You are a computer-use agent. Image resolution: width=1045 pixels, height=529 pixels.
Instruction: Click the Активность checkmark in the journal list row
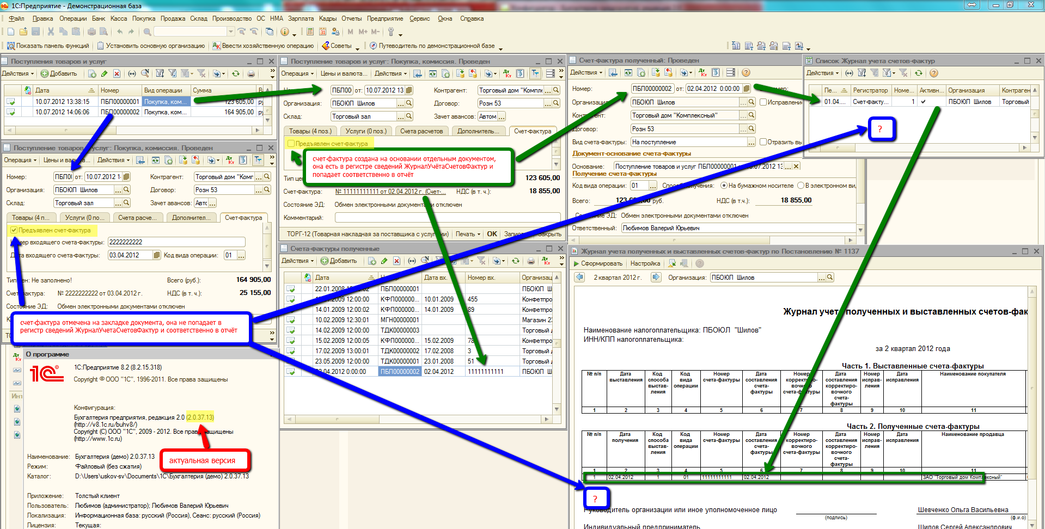pyautogui.click(x=923, y=102)
